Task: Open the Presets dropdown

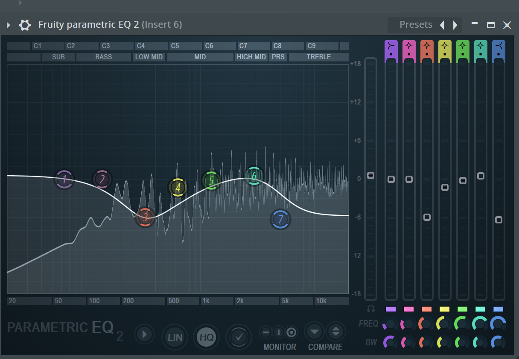Action: (x=416, y=25)
